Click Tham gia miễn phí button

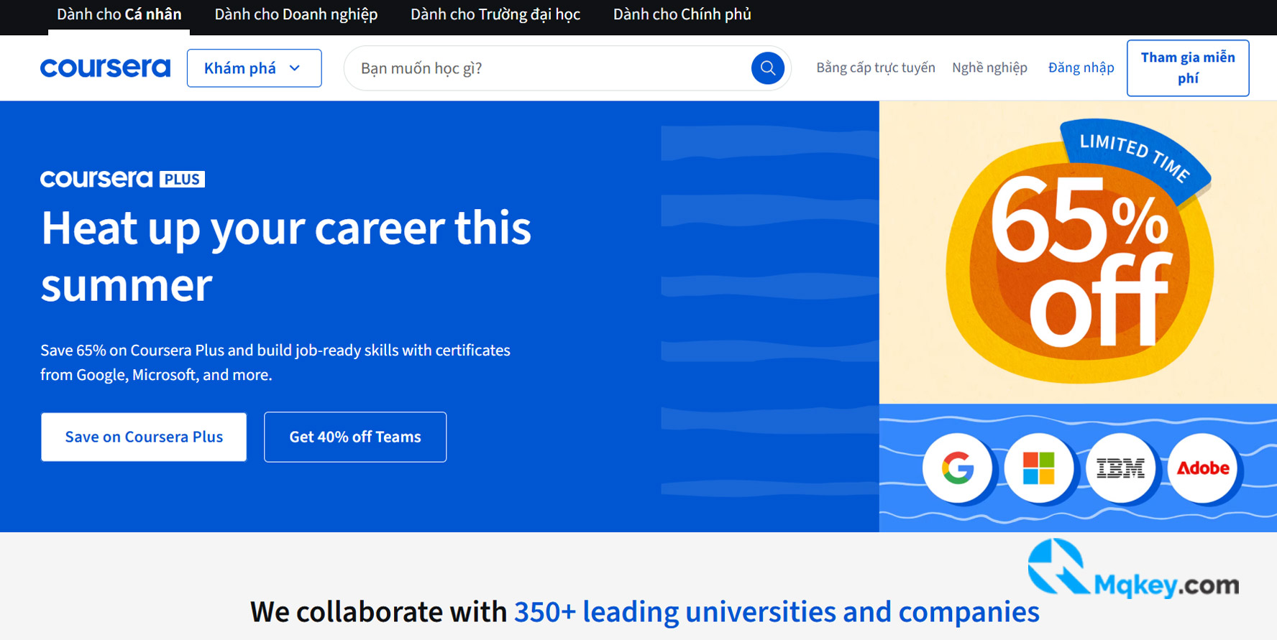1188,68
